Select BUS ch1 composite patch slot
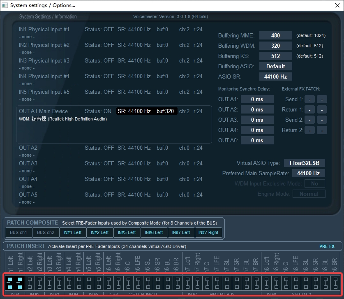The image size is (344, 299). (x=18, y=232)
